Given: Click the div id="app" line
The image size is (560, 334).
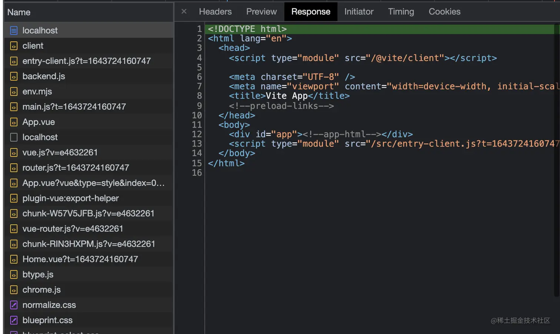Looking at the screenshot, I should coord(321,134).
